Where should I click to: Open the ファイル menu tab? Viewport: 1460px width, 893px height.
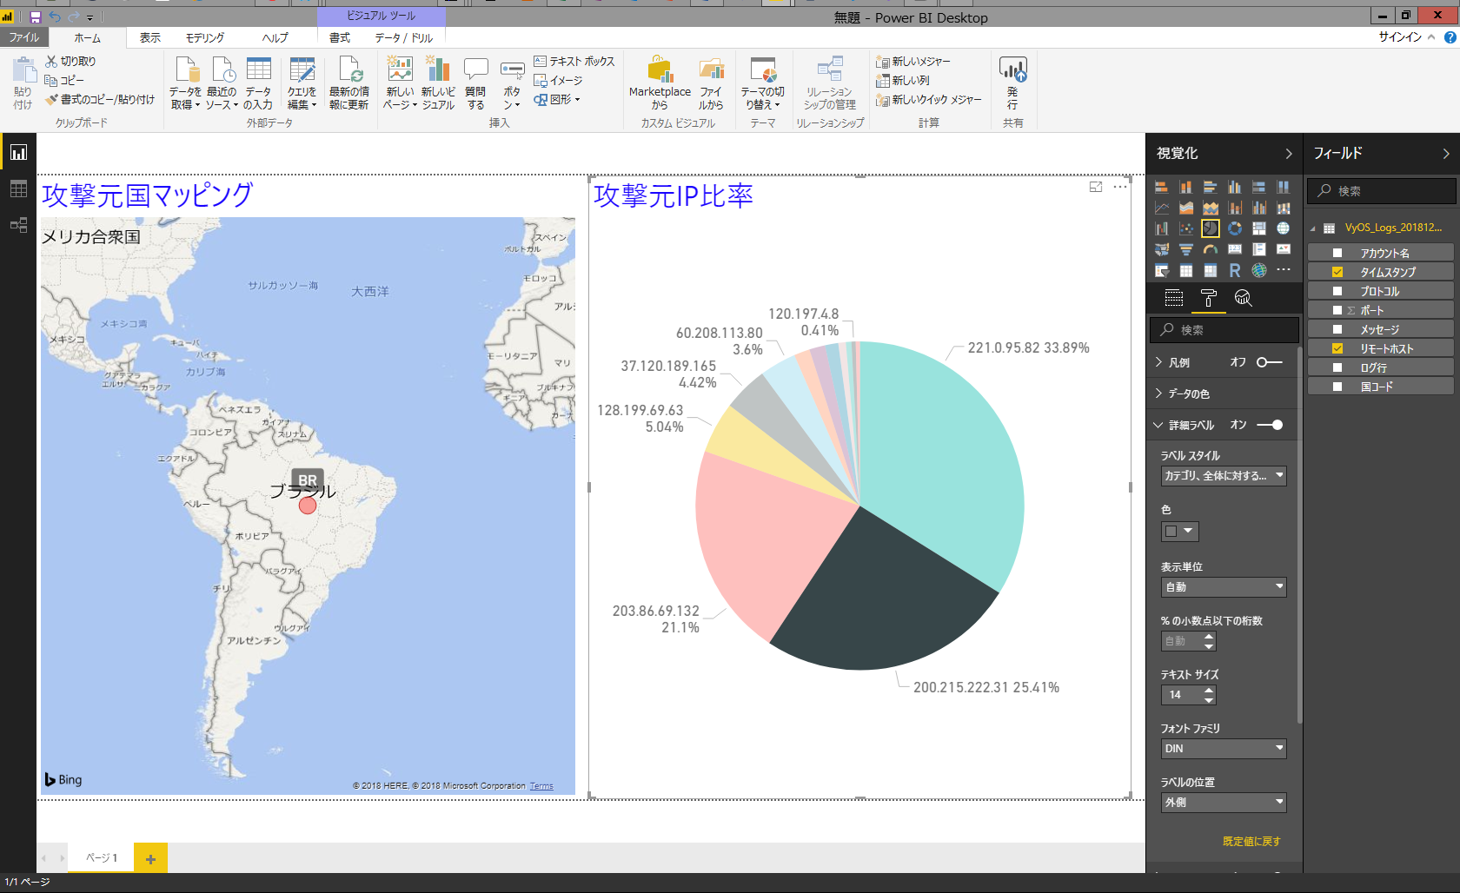pyautogui.click(x=24, y=37)
